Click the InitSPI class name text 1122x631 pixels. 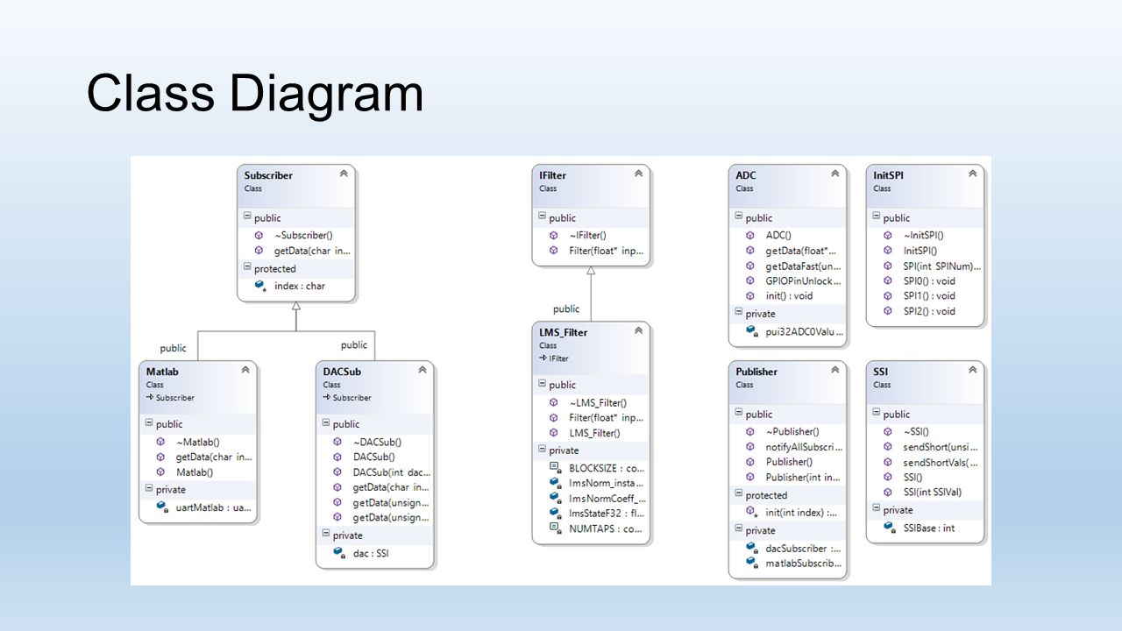coord(888,175)
